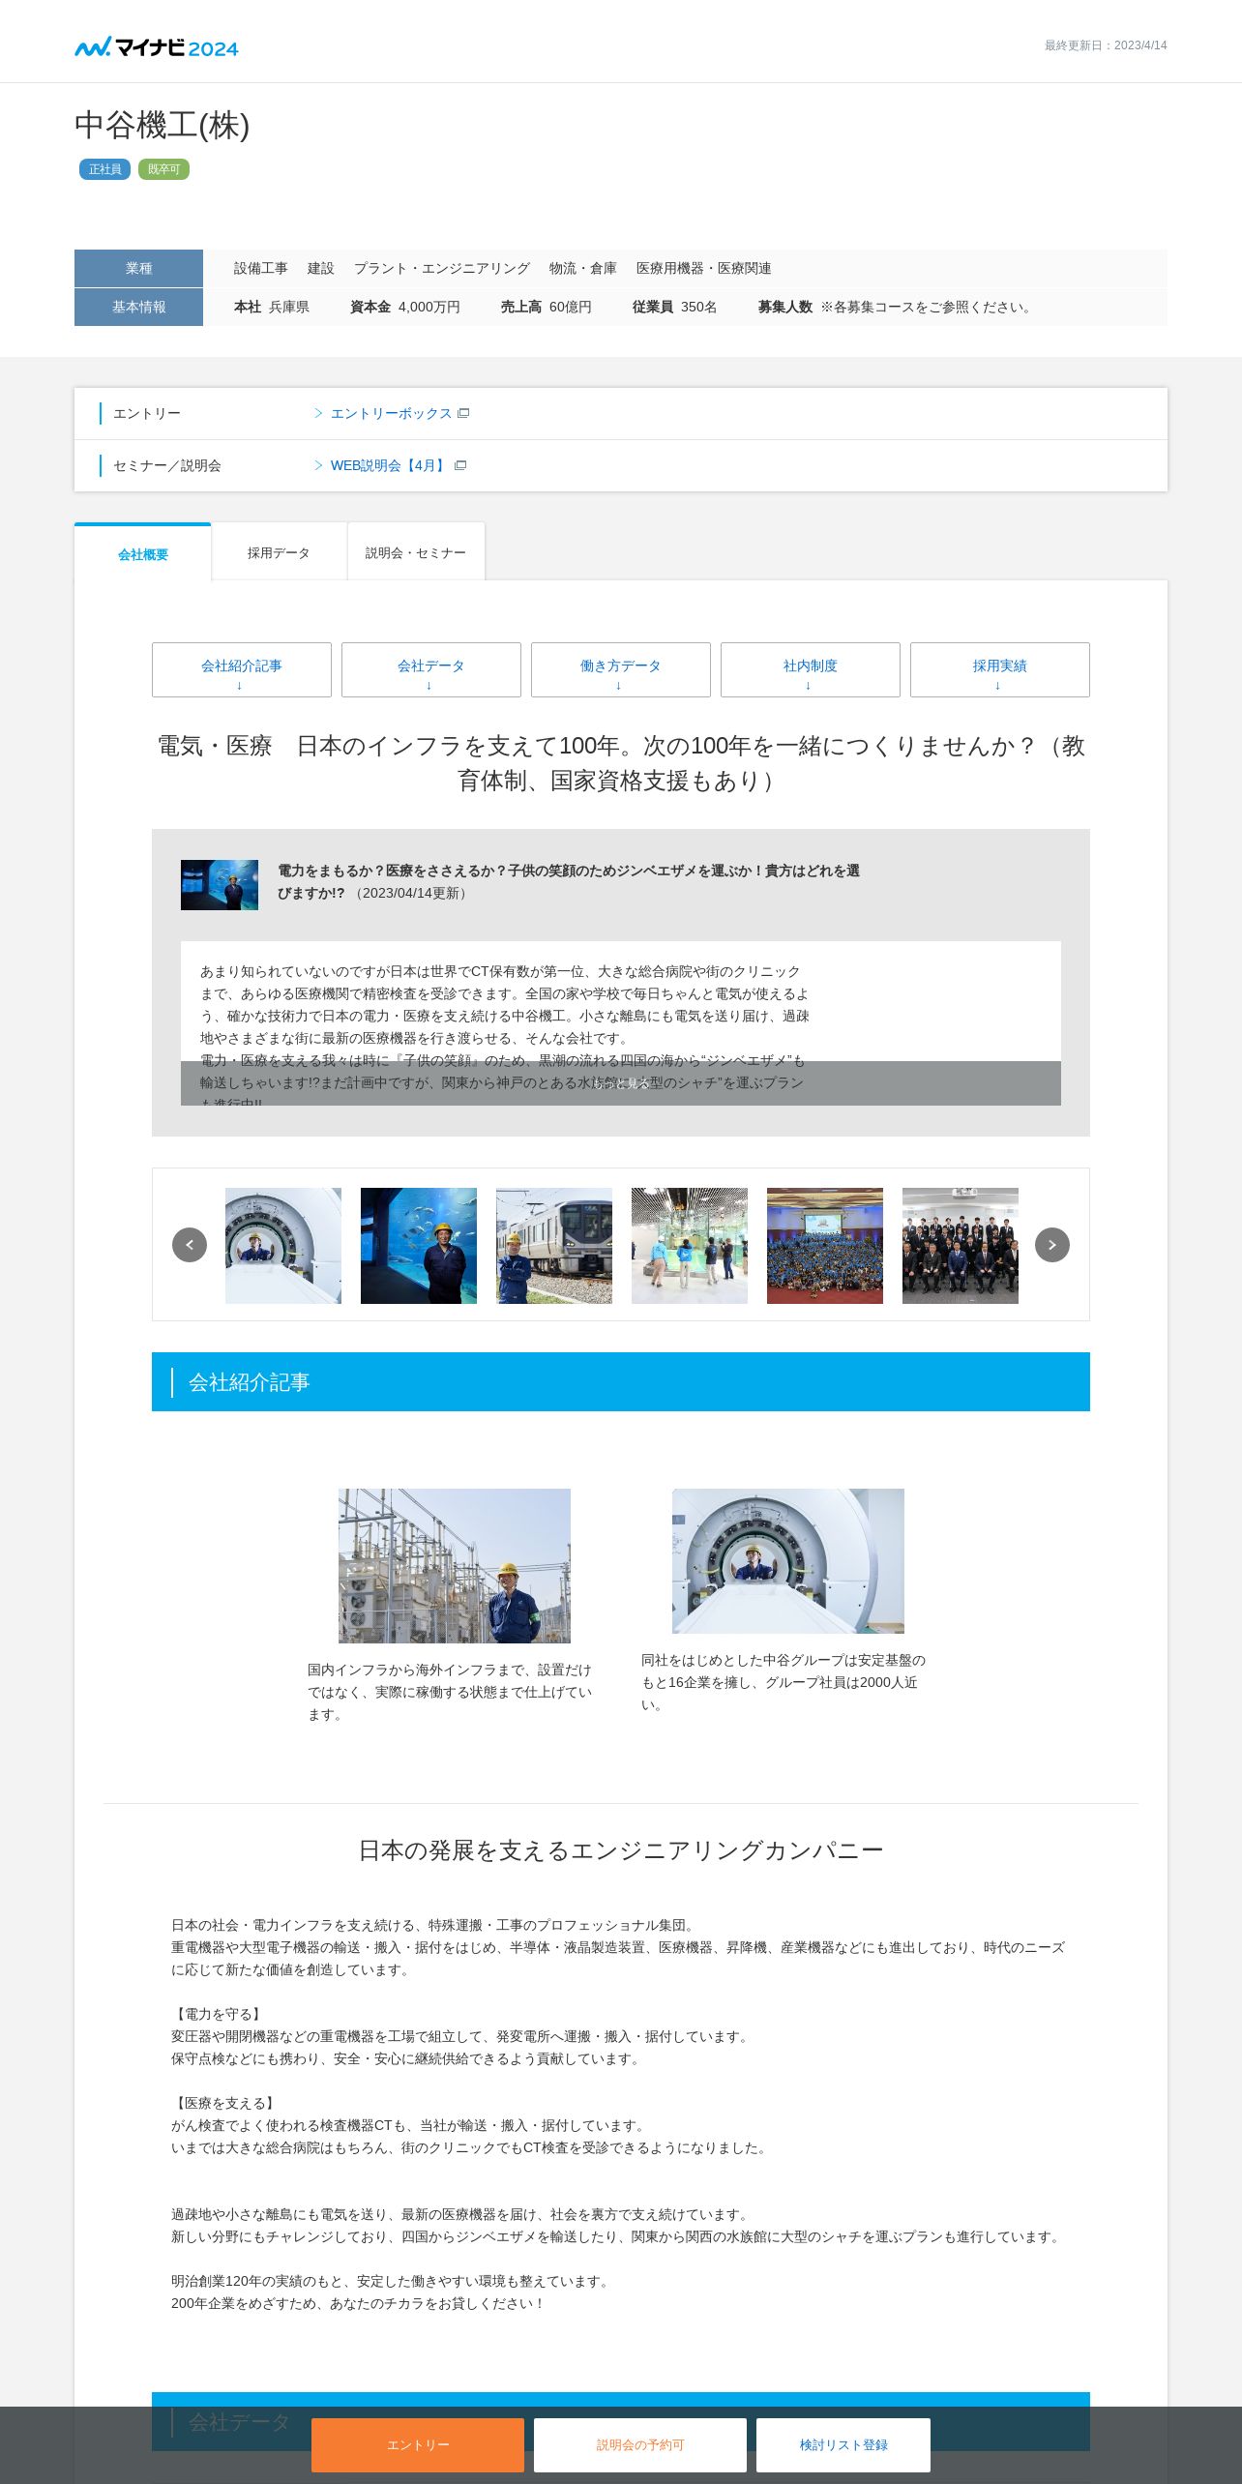1242x2484 pixels.
Task: Go to next carousel photo
Action: pos(1052,1245)
